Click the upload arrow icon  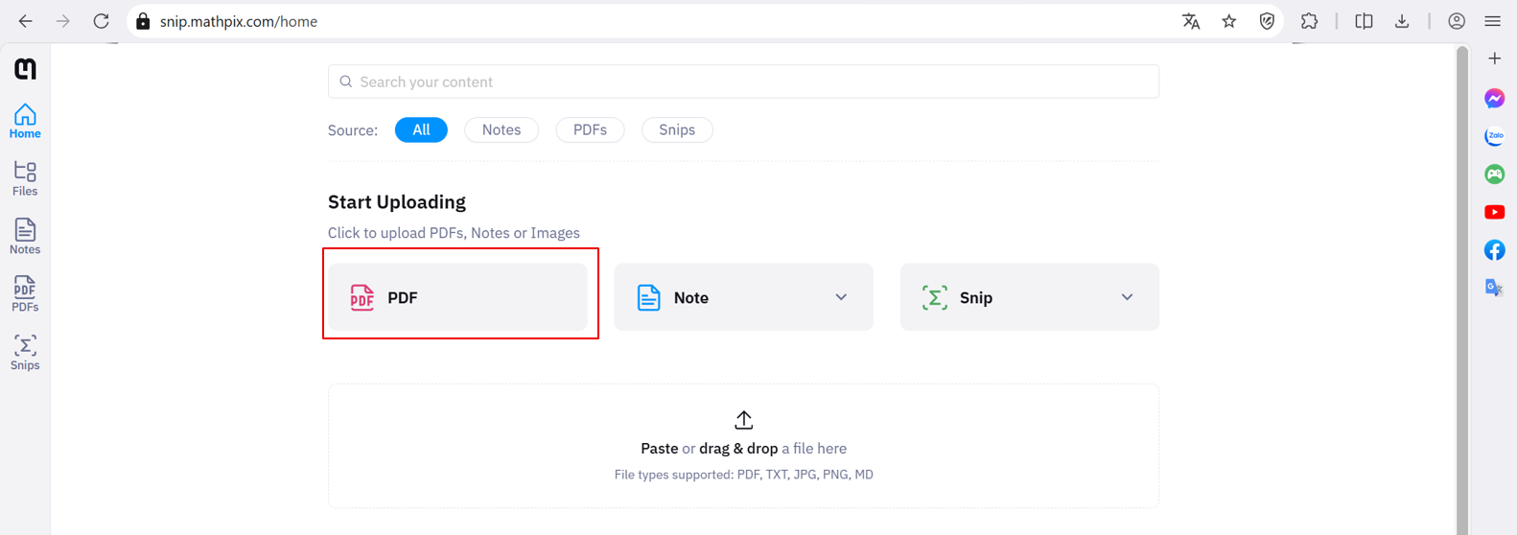[x=743, y=420]
